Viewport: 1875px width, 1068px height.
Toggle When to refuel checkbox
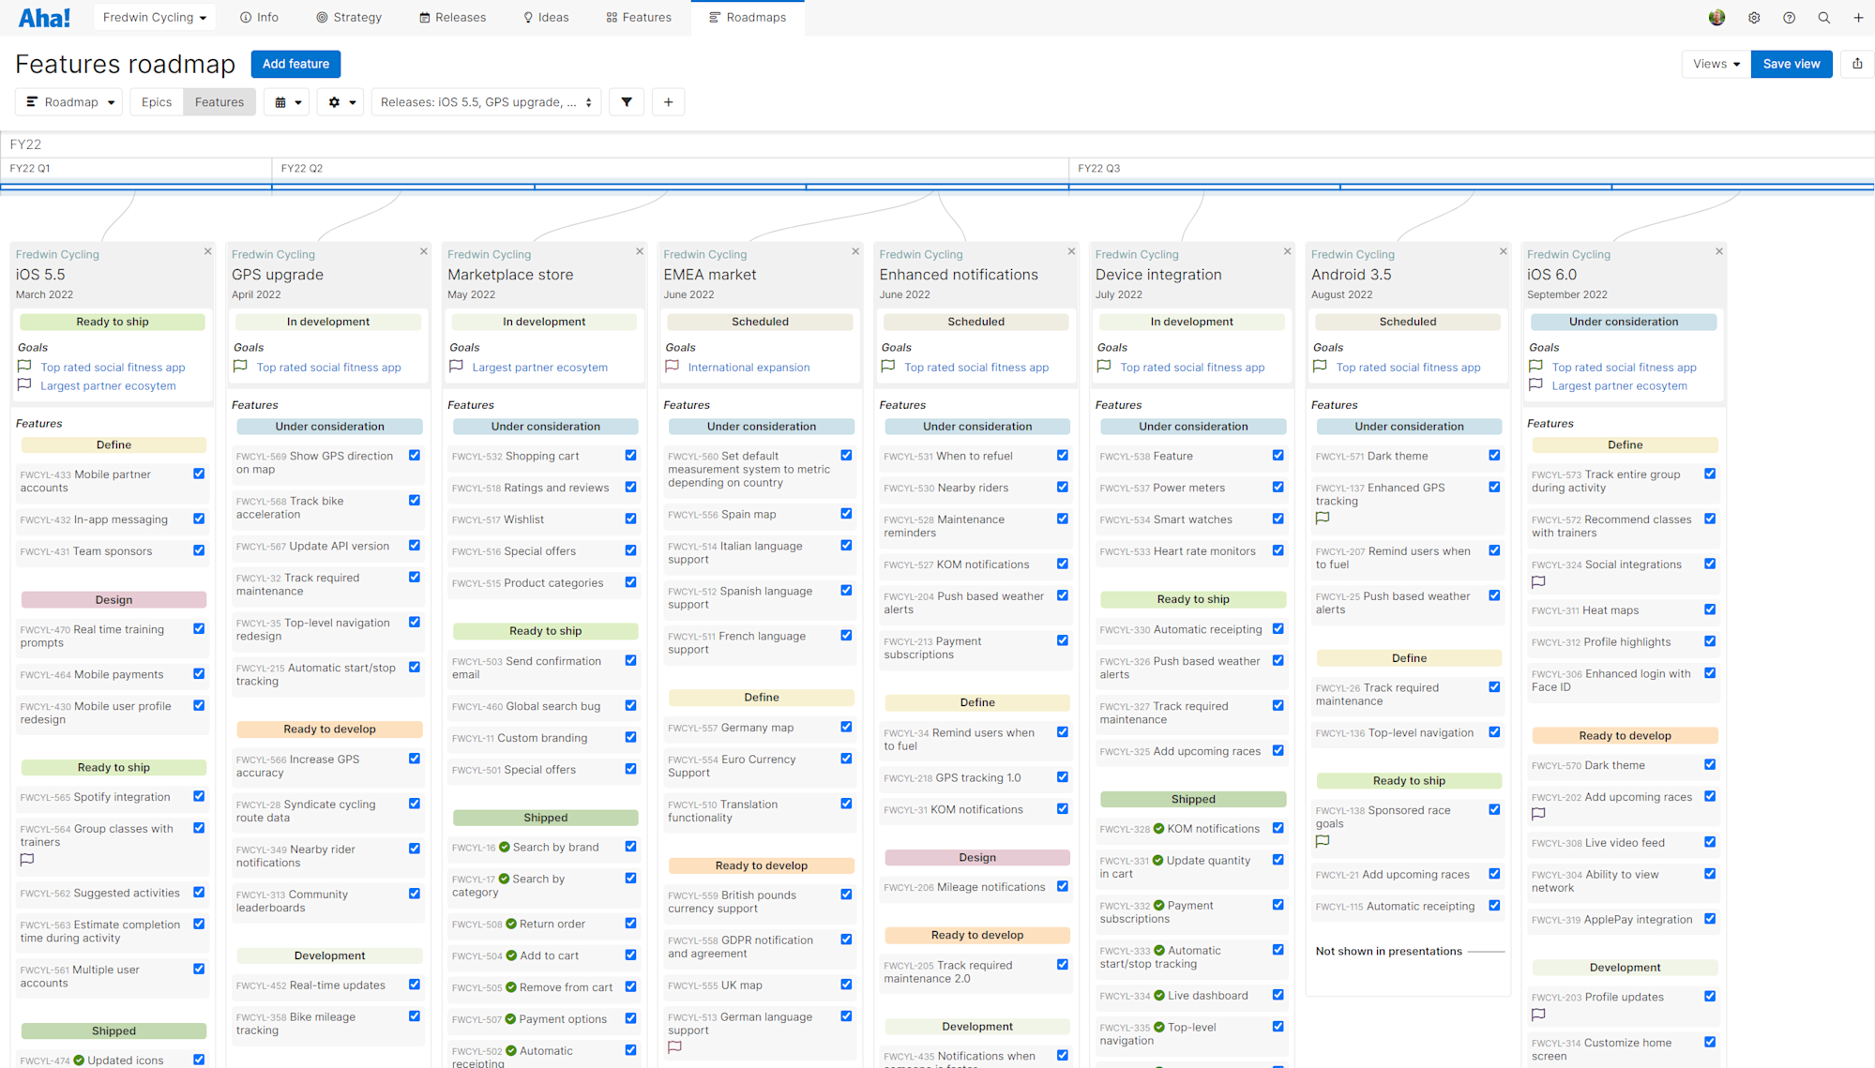click(1062, 455)
